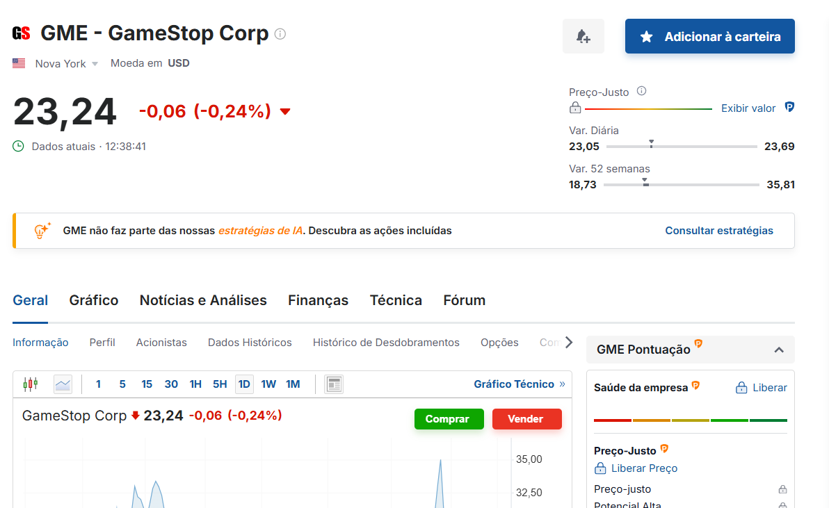Screen dimensions: 829x508
Task: Open the Gráfico tab
Action: [94, 300]
